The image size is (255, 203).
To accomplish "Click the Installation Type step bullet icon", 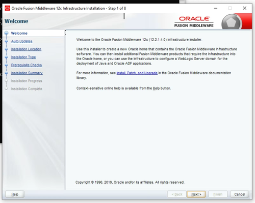I will click(7, 57).
